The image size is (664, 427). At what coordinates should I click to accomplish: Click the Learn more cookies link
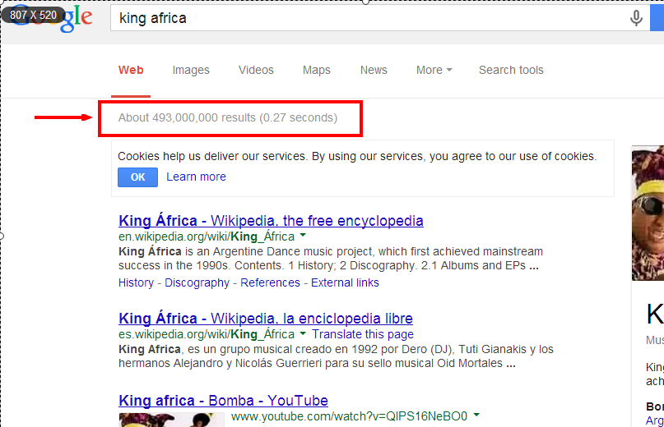pyautogui.click(x=196, y=177)
